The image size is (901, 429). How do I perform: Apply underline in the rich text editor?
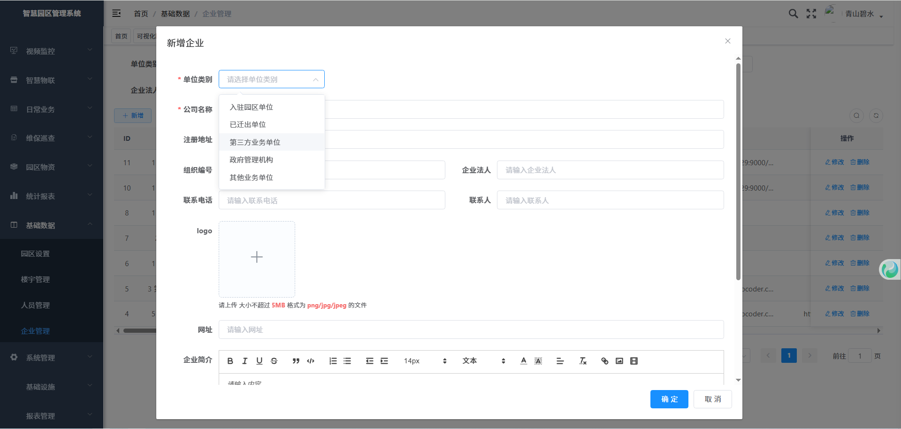tap(260, 361)
